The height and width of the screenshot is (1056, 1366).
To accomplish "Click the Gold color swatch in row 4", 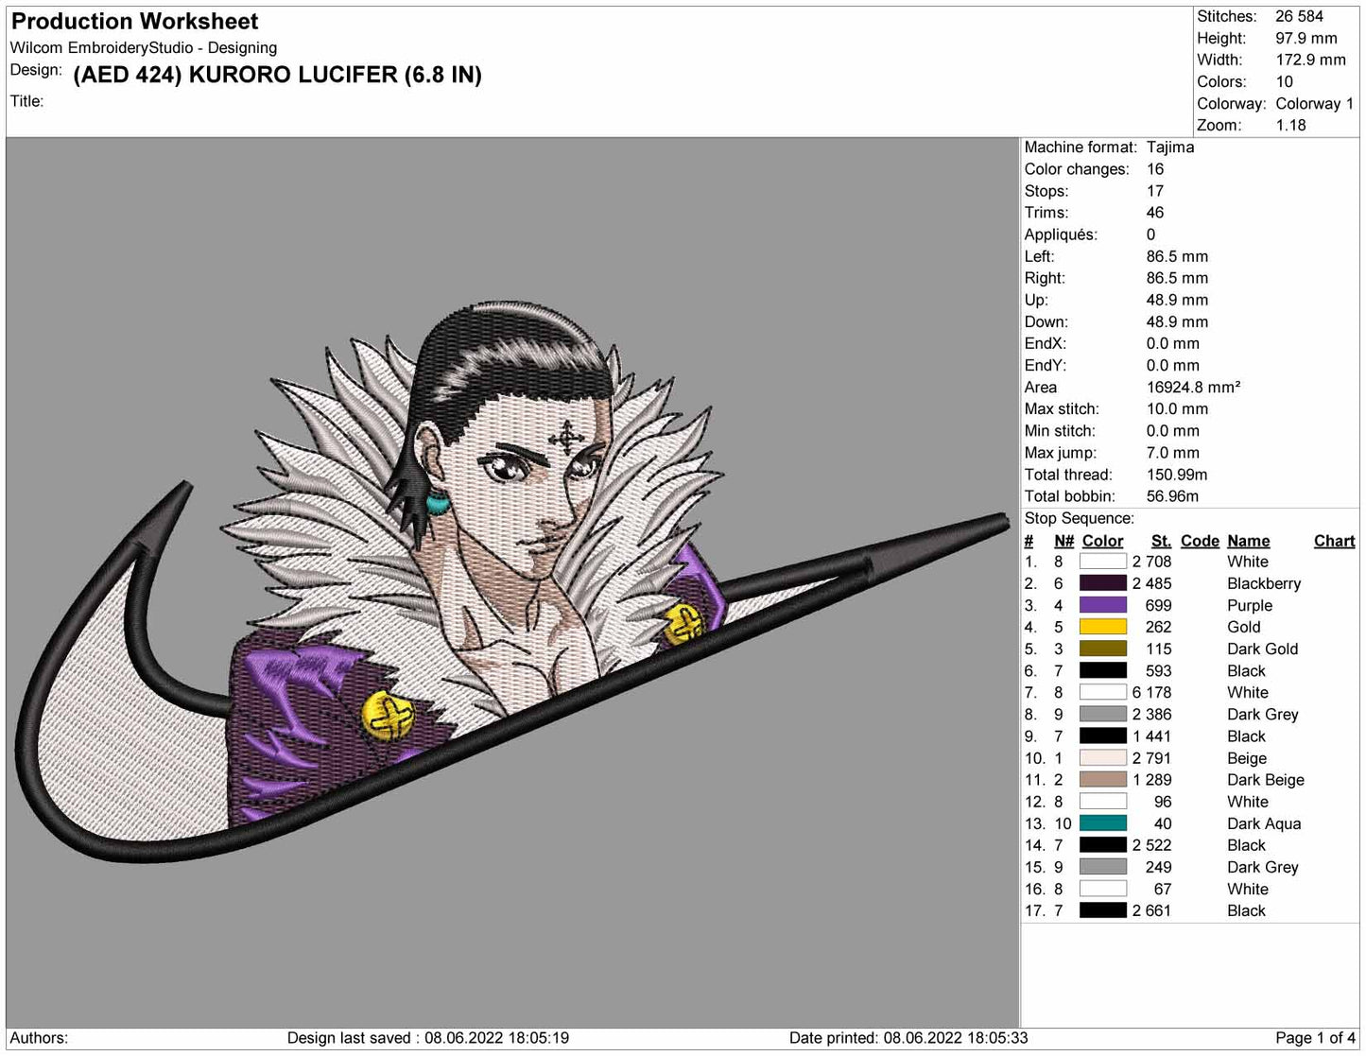I will pos(1102,627).
